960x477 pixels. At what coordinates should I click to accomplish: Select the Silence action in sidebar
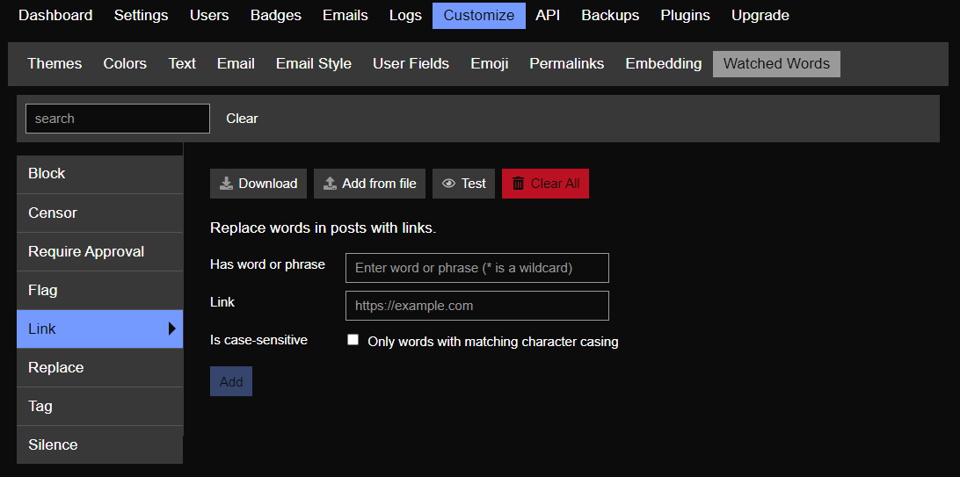pyautogui.click(x=100, y=444)
